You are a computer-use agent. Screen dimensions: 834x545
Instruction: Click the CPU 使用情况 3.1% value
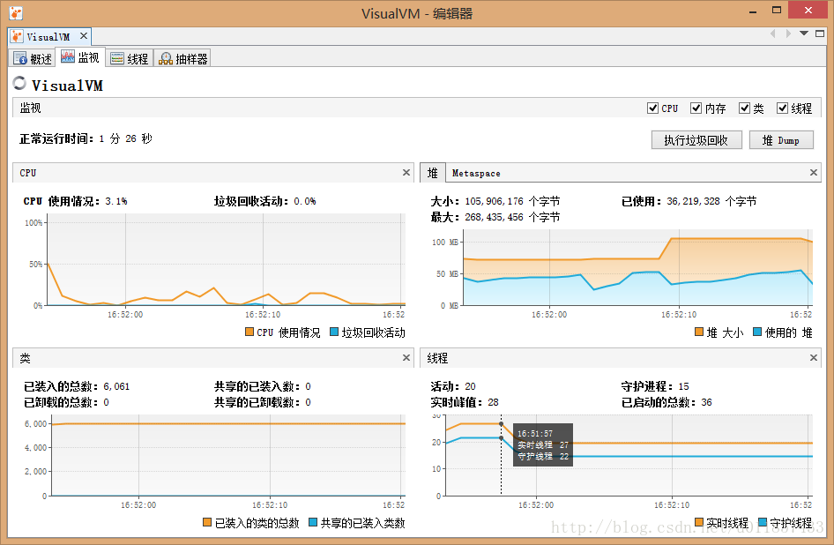[x=116, y=201]
